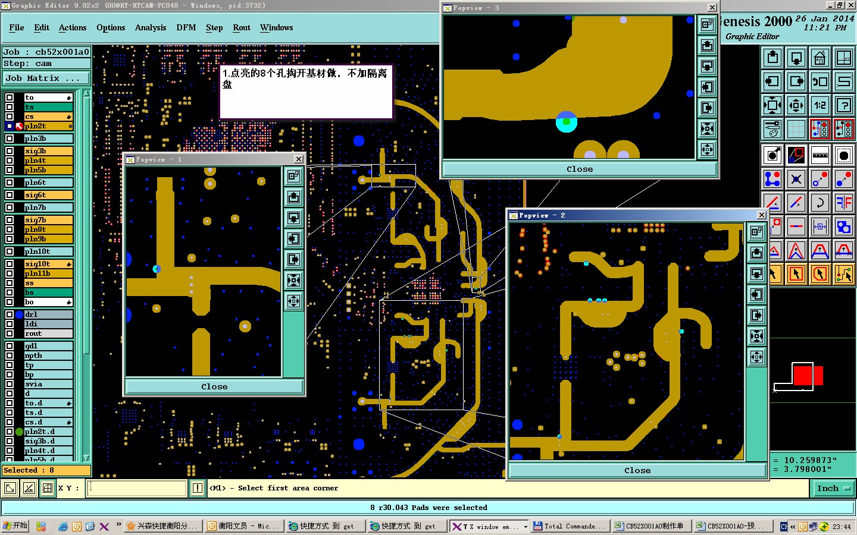Close Popview 2 using its Close button

click(637, 470)
